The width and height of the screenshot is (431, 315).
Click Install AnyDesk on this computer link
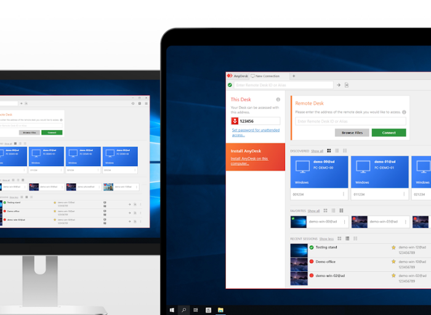tap(249, 161)
